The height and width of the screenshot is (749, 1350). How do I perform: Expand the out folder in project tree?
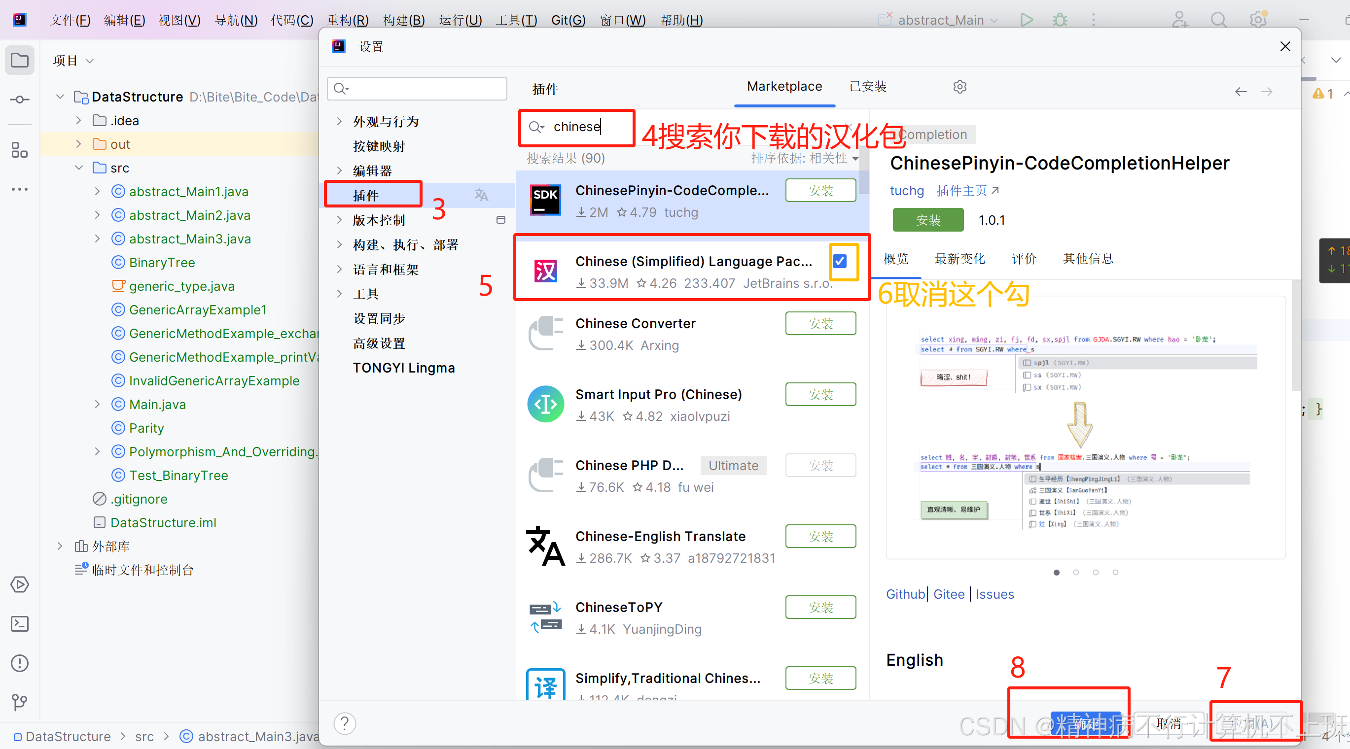(78, 144)
